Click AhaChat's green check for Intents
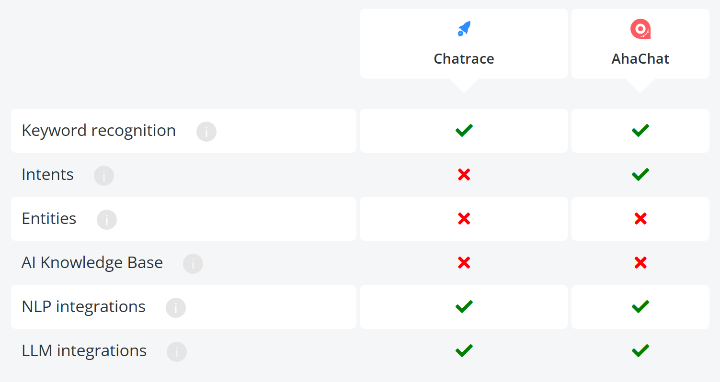 [x=640, y=174]
